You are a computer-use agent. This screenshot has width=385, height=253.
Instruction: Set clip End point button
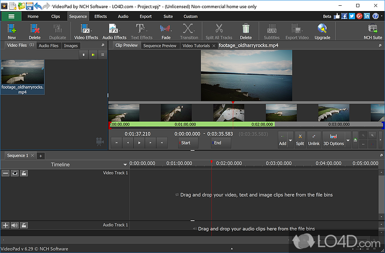coord(221,143)
